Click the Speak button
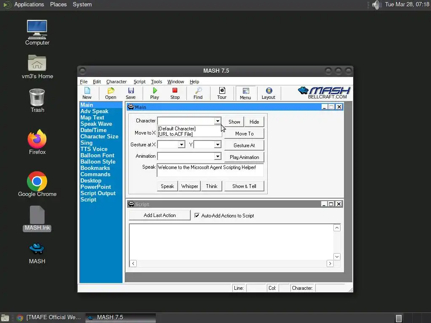 click(167, 186)
